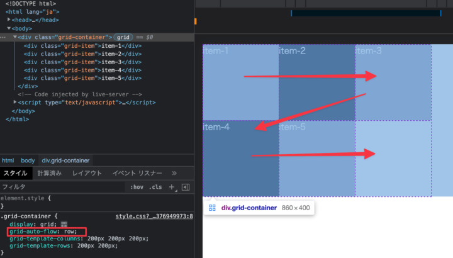453x258 pixels.
Task: Select html in the breadcrumb
Action: click(x=8, y=160)
